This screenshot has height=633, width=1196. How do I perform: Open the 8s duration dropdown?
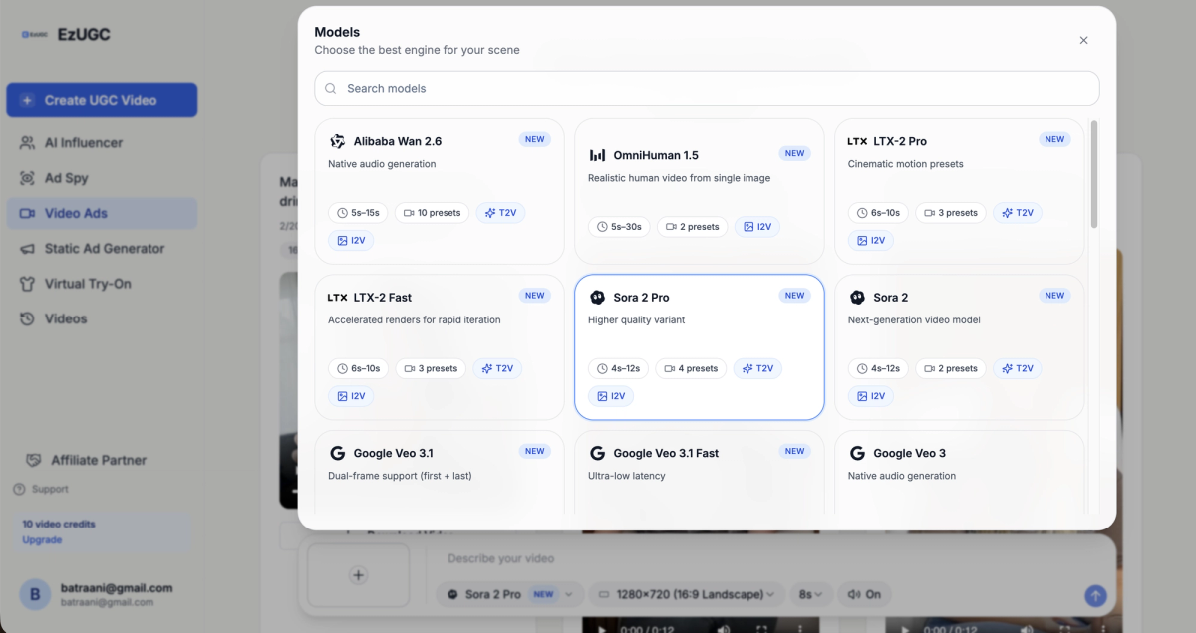[x=811, y=594]
